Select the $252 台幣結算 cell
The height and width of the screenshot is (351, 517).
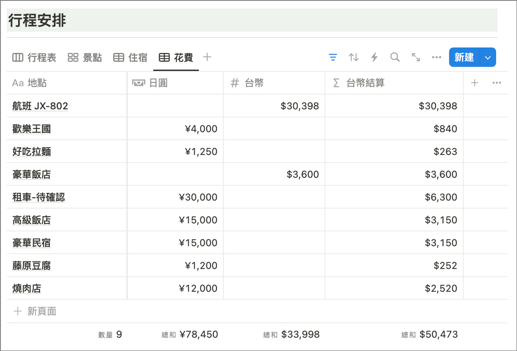tap(394, 265)
